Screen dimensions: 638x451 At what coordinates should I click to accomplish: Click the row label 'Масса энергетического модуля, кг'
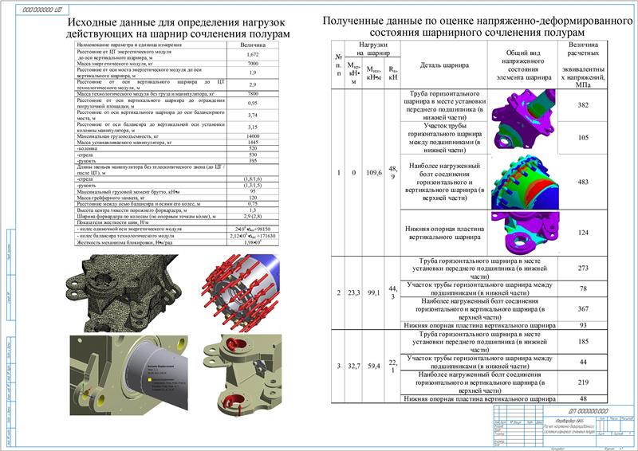pos(115,64)
